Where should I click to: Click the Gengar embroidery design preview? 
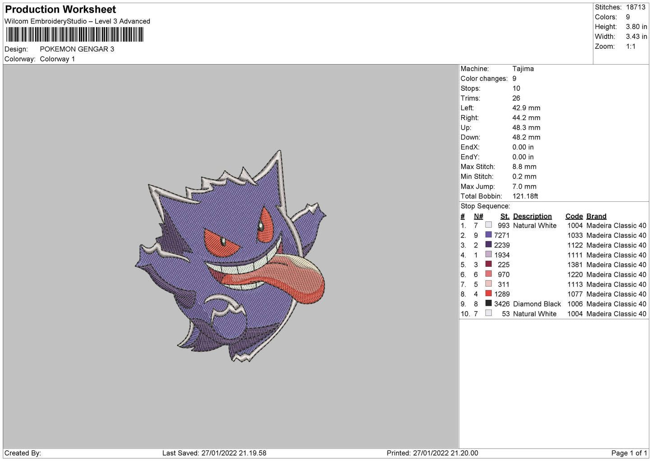click(x=231, y=256)
